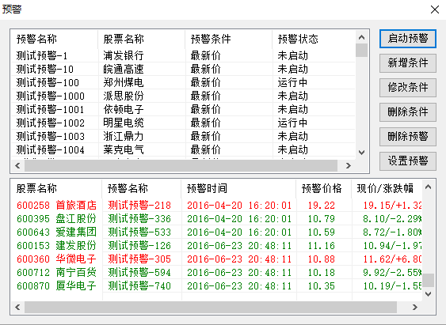Click the alert name 测试预警-594
This screenshot has height=325, width=446.
point(139,273)
